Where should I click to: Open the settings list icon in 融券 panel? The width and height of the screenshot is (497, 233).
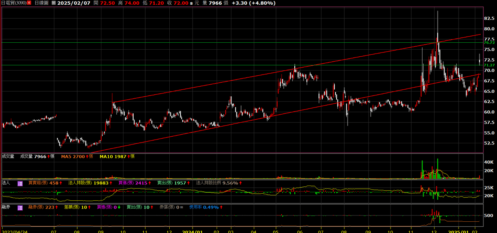[x=20, y=207]
